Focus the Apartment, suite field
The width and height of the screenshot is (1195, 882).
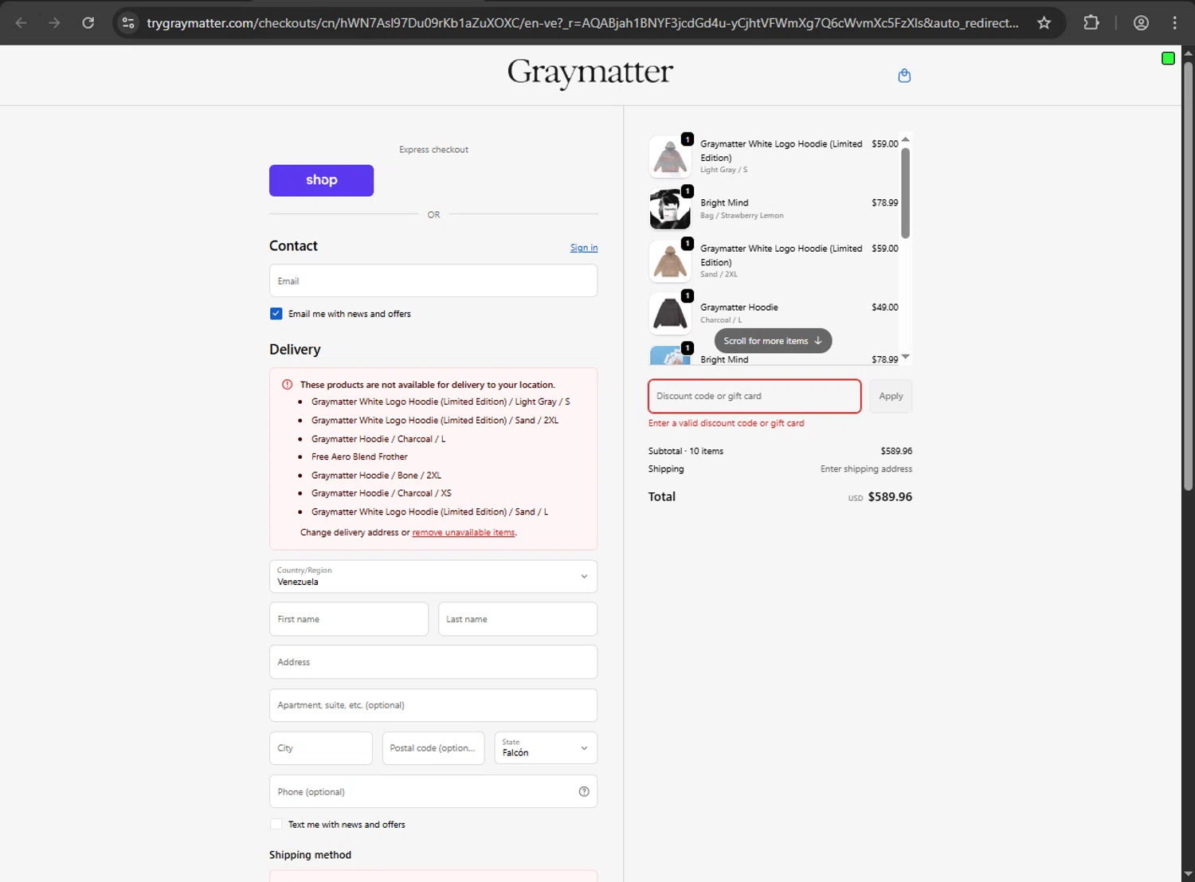[x=433, y=705]
